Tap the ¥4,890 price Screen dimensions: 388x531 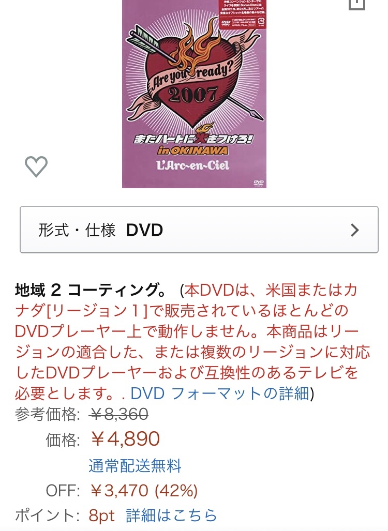tap(125, 439)
